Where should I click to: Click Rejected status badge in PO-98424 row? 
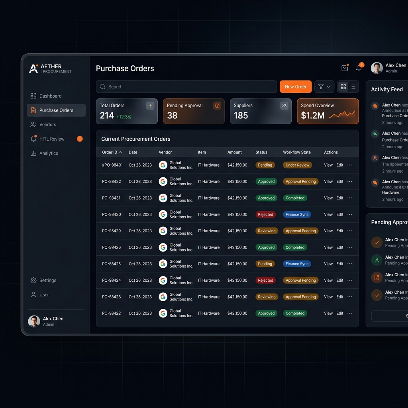[265, 280]
